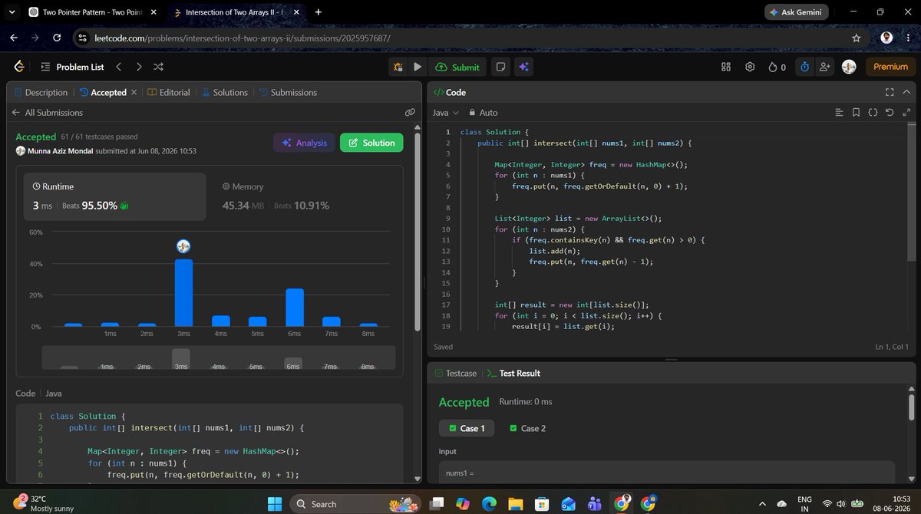The height and width of the screenshot is (514, 921).
Task: Click the 3ms segment in range selector
Action: 181,359
